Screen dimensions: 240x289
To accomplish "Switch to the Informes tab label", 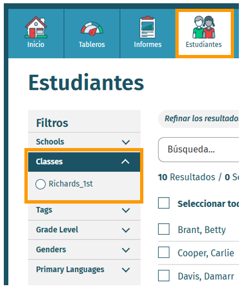I will 148,45.
